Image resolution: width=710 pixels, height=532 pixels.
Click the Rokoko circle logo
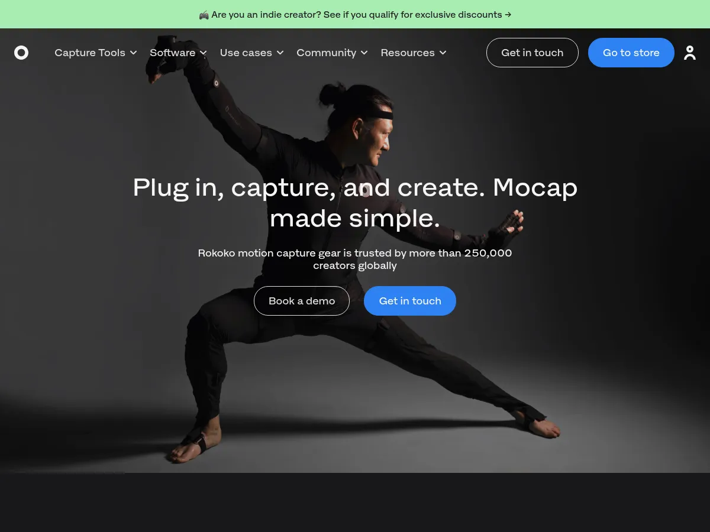click(21, 53)
